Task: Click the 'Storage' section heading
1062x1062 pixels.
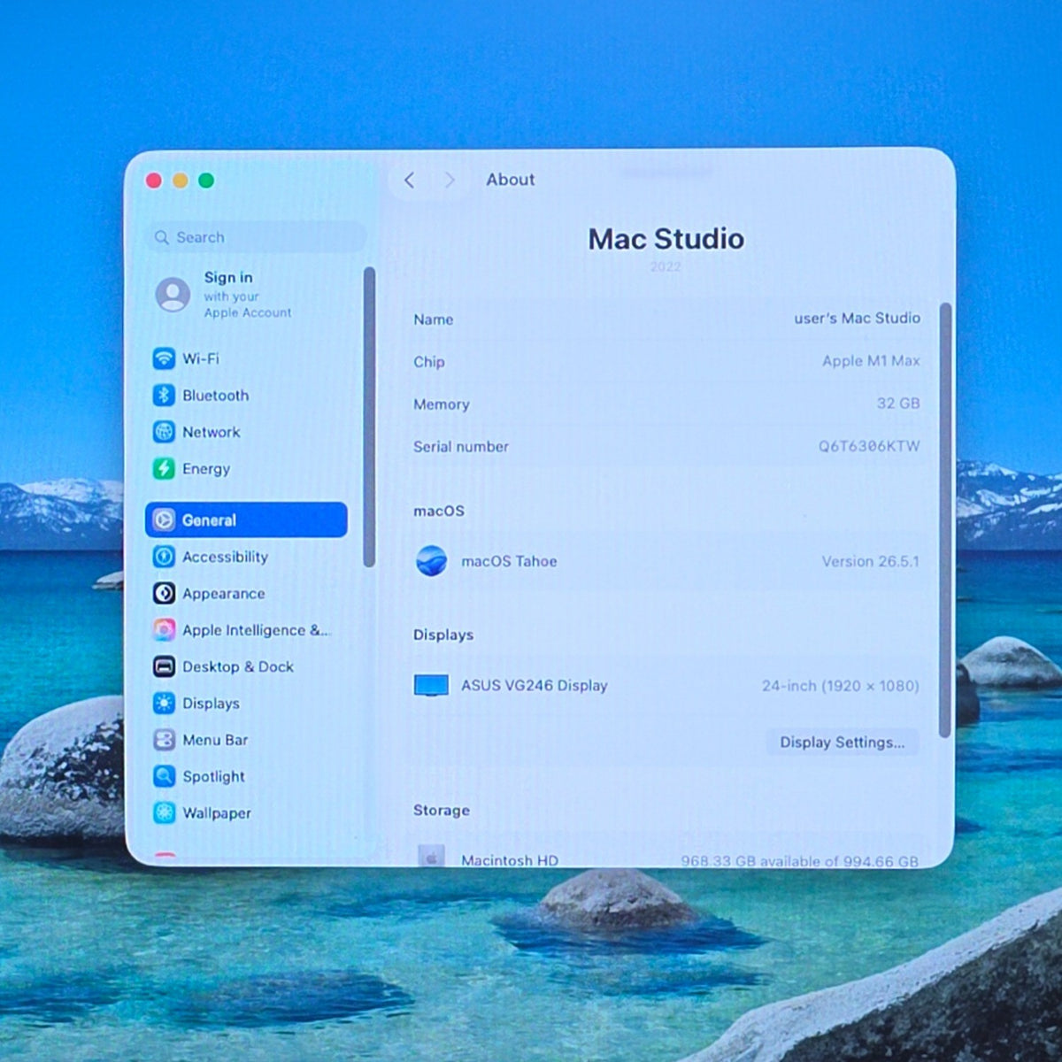Action: point(442,811)
